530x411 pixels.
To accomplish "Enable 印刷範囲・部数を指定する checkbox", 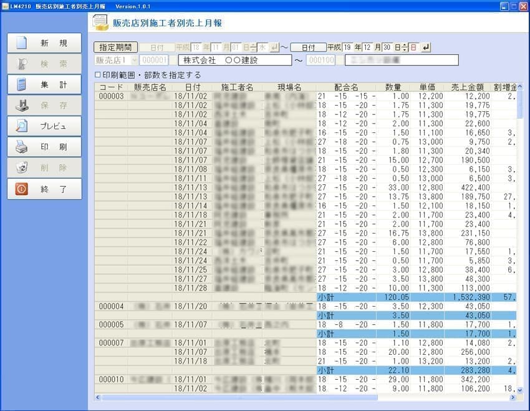I will point(97,75).
